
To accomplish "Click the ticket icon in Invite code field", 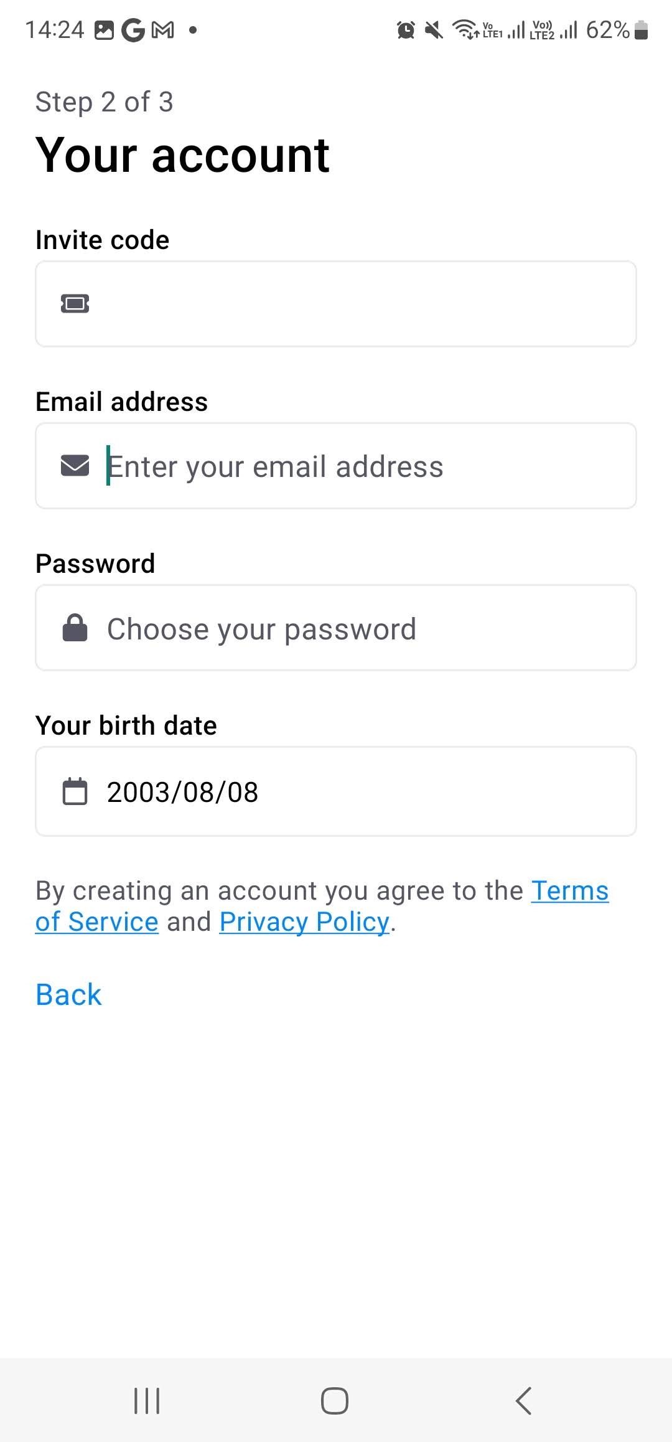I will 75,303.
